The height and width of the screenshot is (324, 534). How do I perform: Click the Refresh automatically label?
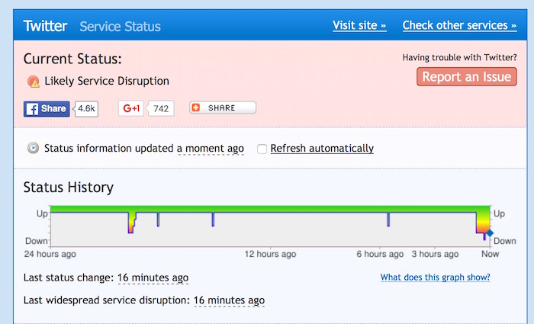[322, 148]
